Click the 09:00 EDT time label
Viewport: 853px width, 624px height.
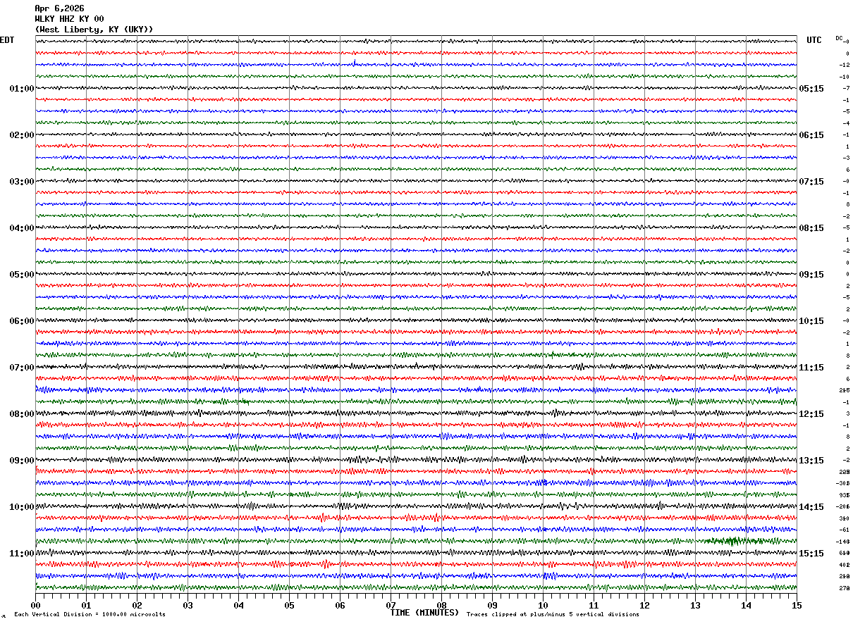(21, 461)
